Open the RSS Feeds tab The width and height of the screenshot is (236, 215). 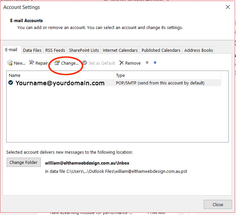click(x=55, y=50)
